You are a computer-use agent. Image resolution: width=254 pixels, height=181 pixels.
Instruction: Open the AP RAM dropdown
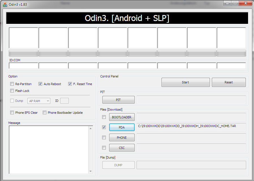(x=39, y=101)
